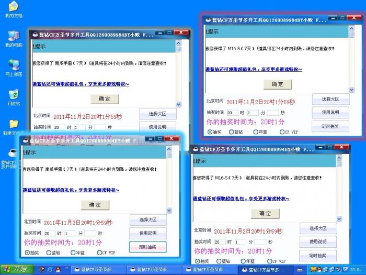Image resolution: width=366 pixels, height=275 pixels.
Task: Open 网上邻居 desktop icon
Action: [14, 68]
